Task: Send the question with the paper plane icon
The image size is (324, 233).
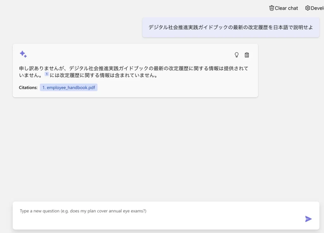Action: (x=308, y=219)
